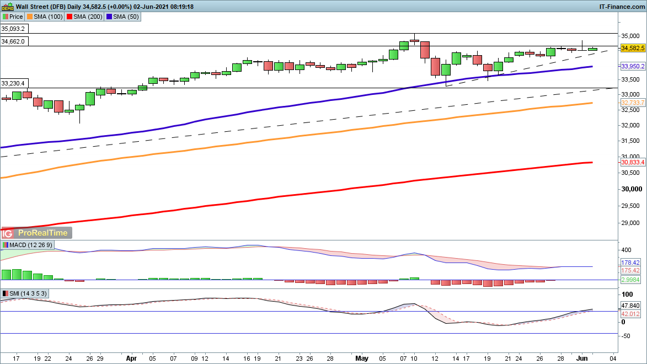The height and width of the screenshot is (364, 647).
Task: Click the orange SMA (100) color swatch
Action: pos(30,17)
